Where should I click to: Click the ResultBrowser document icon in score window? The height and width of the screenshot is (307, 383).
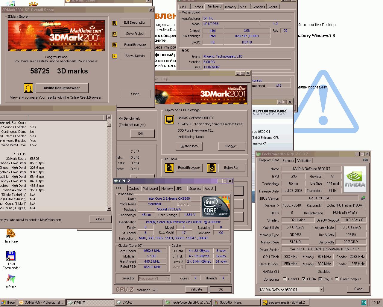(115, 45)
